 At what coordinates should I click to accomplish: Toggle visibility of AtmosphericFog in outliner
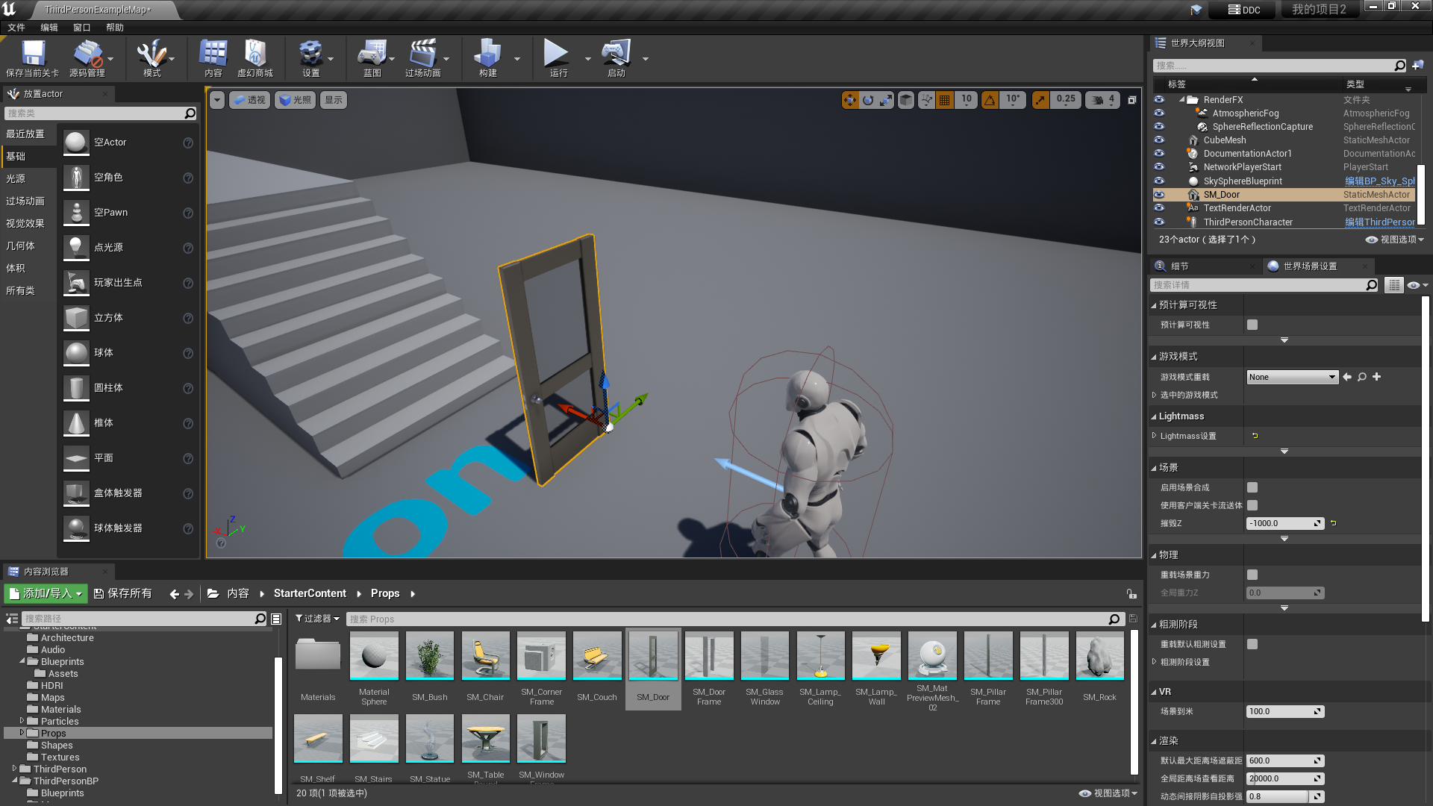pos(1159,113)
